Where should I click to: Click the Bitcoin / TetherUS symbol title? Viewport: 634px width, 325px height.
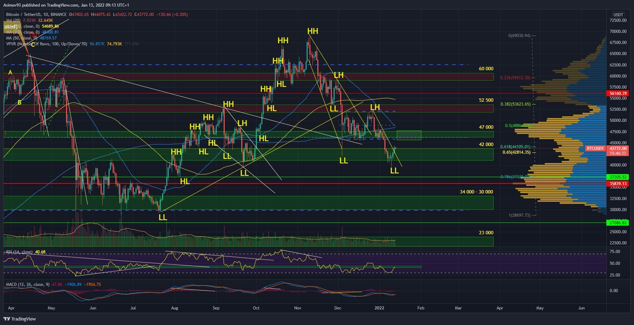[x=36, y=15]
